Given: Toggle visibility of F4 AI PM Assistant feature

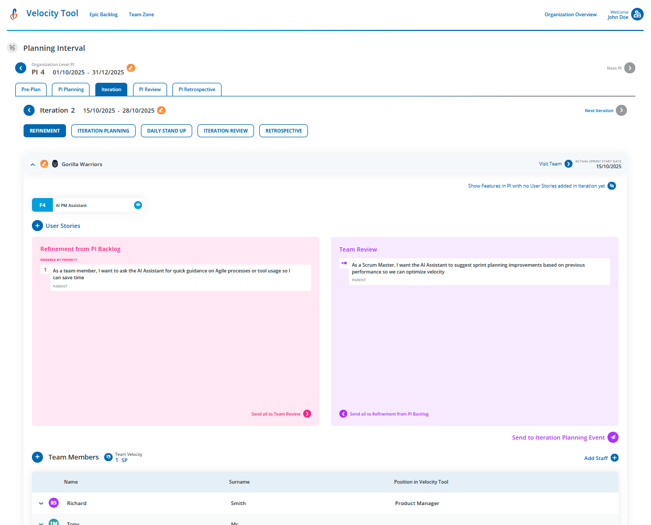Looking at the screenshot, I should pos(138,205).
